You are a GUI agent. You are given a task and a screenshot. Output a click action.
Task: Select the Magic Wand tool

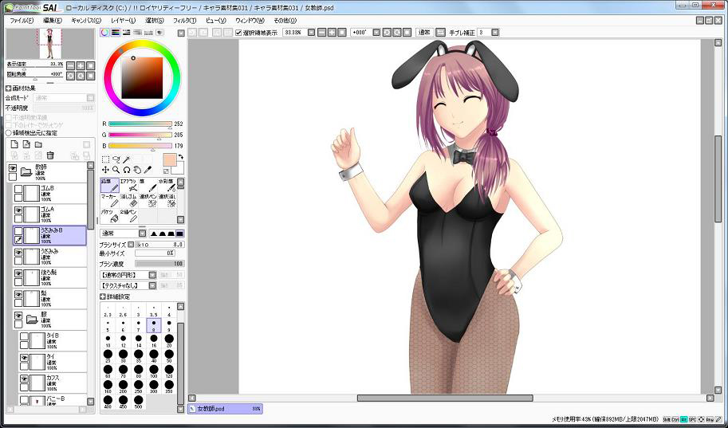point(126,159)
